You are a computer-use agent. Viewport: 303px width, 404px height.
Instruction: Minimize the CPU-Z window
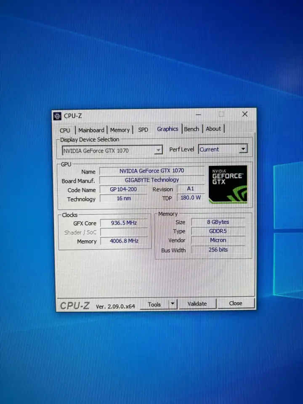pos(198,114)
